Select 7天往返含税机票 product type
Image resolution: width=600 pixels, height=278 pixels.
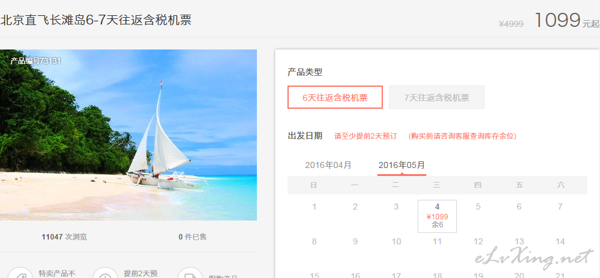tap(437, 97)
